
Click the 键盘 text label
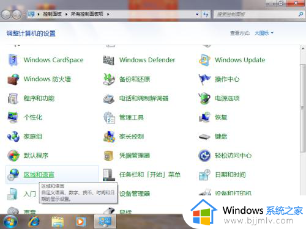(221, 136)
